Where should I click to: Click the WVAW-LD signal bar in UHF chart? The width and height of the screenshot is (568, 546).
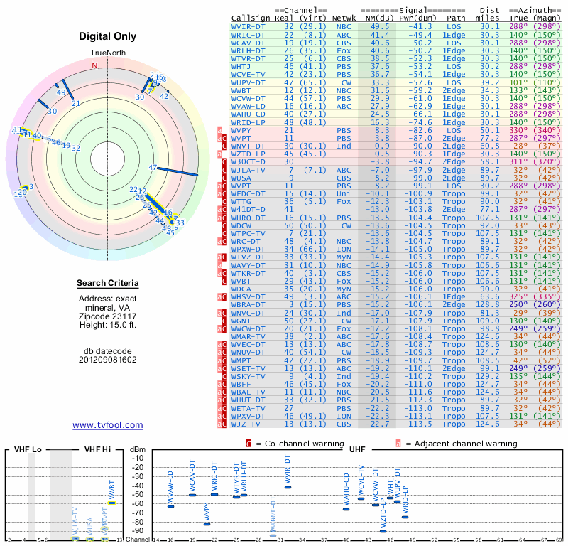click(170, 506)
